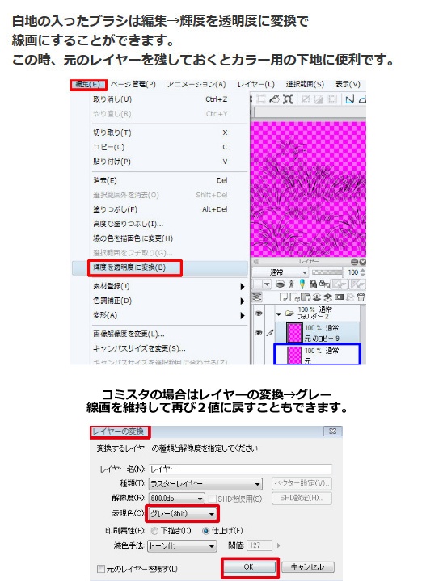Minimize the layer palette with round minus icon

point(354,262)
